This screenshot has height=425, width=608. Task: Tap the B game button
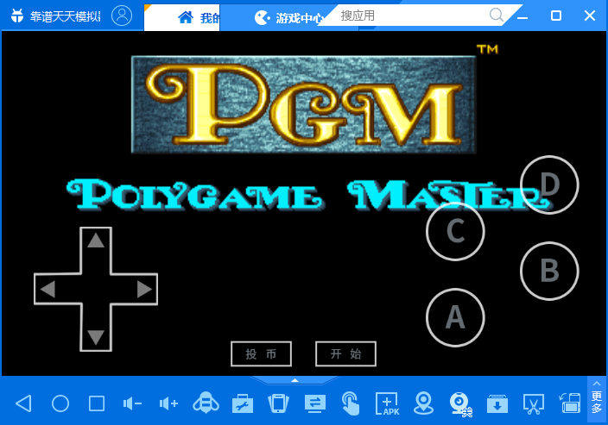point(549,271)
